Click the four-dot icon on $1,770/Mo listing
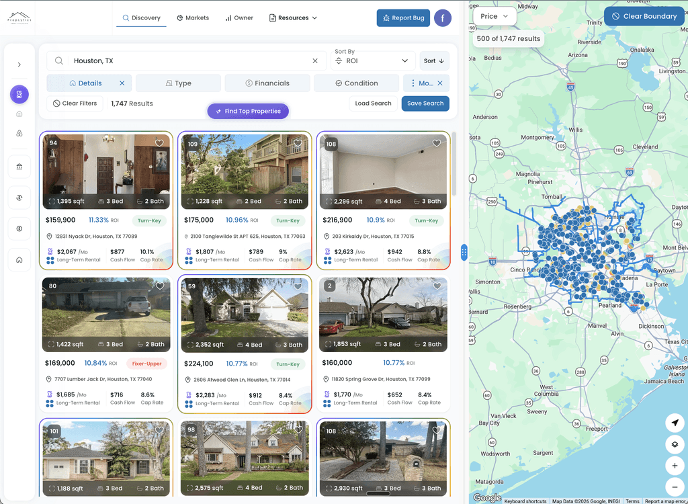This screenshot has height=504, width=688. tap(327, 403)
